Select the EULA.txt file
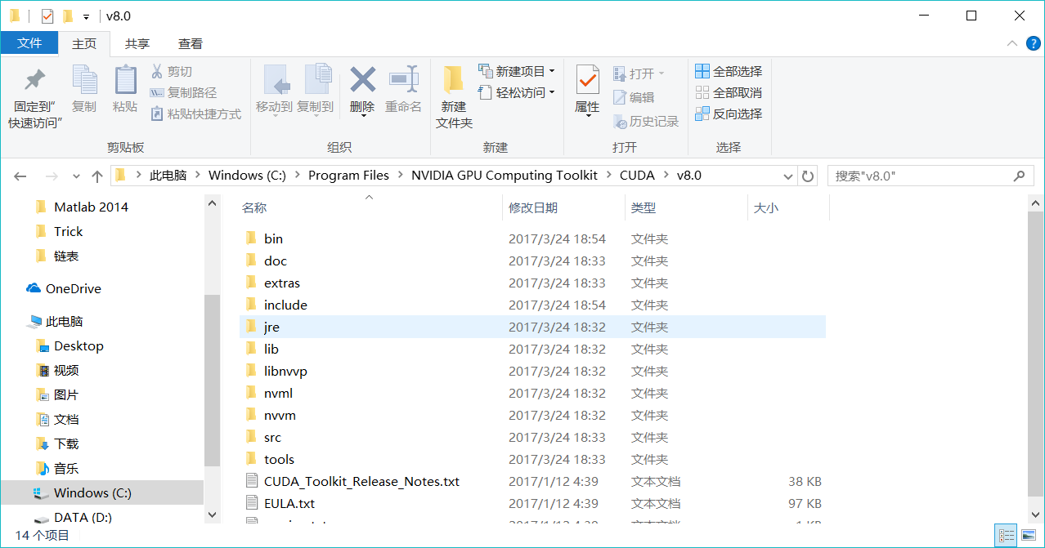Image resolution: width=1045 pixels, height=548 pixels. [x=532, y=503]
